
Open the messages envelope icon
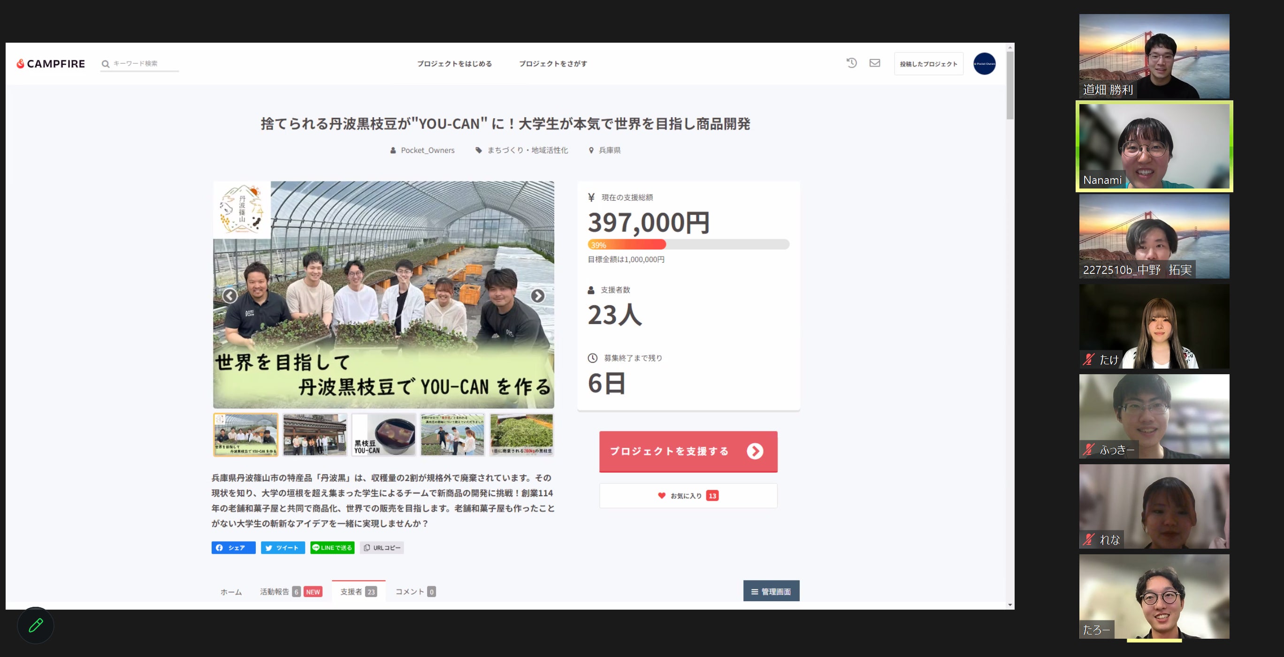point(874,63)
